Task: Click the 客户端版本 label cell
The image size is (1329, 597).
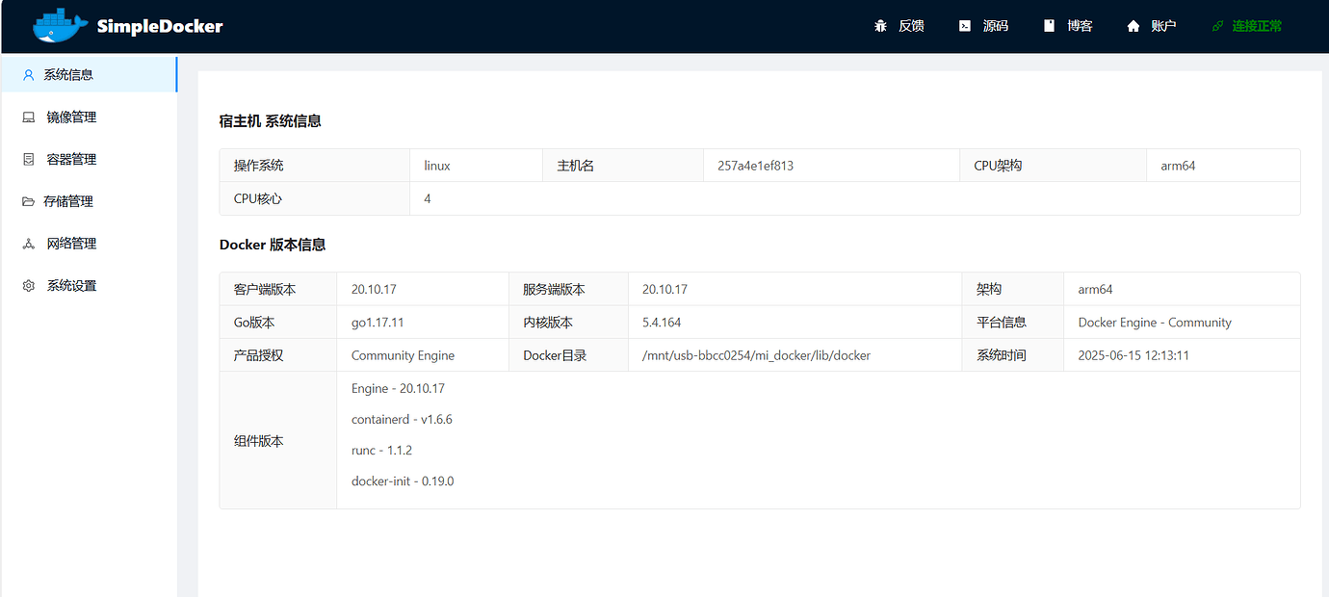Action: tap(278, 289)
